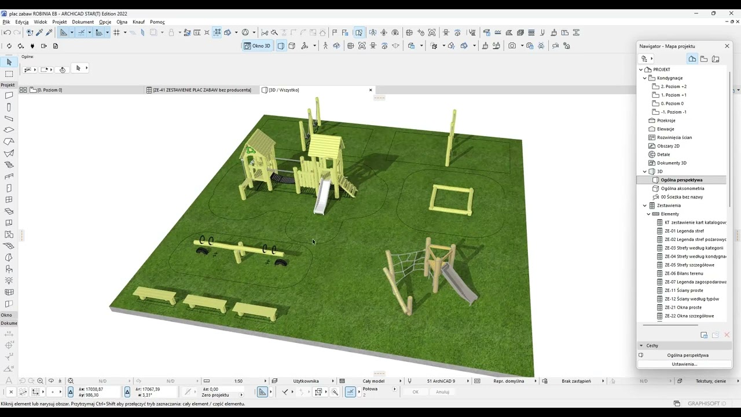Collapse the Kondygnacje tree node

pyautogui.click(x=645, y=78)
